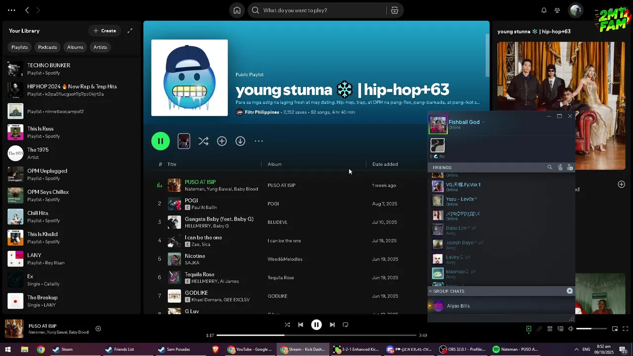The height and width of the screenshot is (356, 633).
Task: Open Connect to a device icon
Action: coord(560,329)
